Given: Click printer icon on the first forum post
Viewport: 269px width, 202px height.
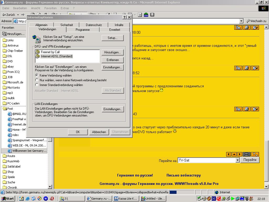Looking at the screenshot, I should click(x=246, y=27).
